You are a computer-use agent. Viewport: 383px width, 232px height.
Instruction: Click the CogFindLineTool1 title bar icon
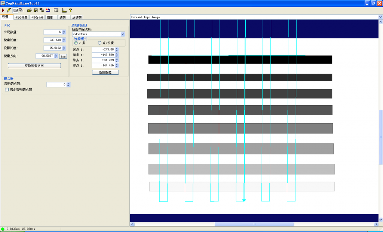point(3,3)
